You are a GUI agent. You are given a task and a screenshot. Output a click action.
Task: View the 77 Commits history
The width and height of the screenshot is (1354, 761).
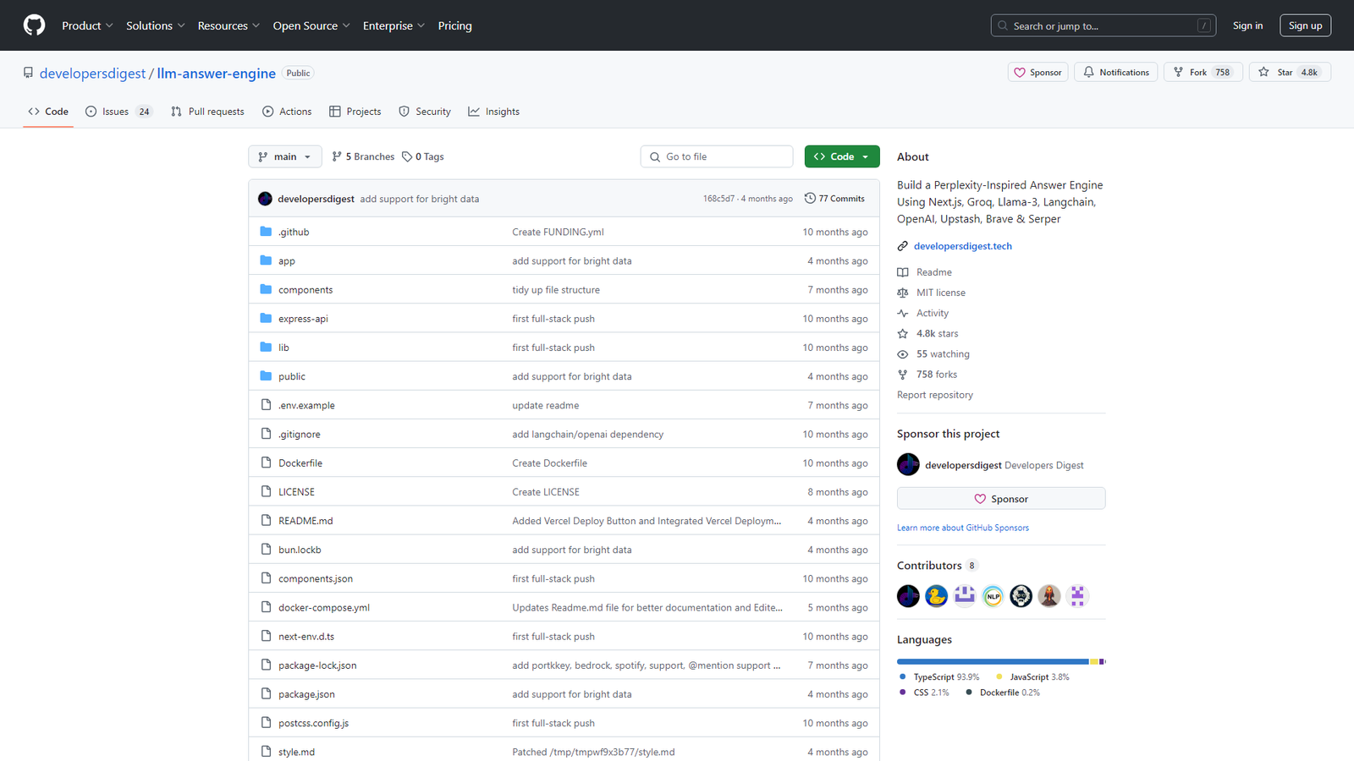[x=834, y=199]
